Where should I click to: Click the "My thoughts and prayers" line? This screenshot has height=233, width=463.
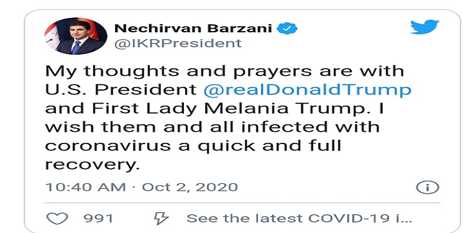[x=224, y=71]
